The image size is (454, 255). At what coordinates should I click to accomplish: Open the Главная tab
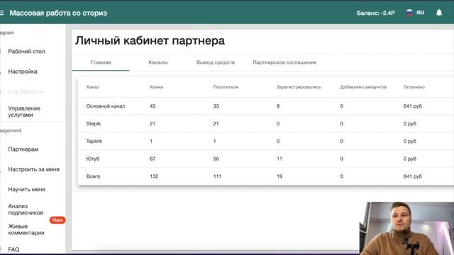point(101,62)
